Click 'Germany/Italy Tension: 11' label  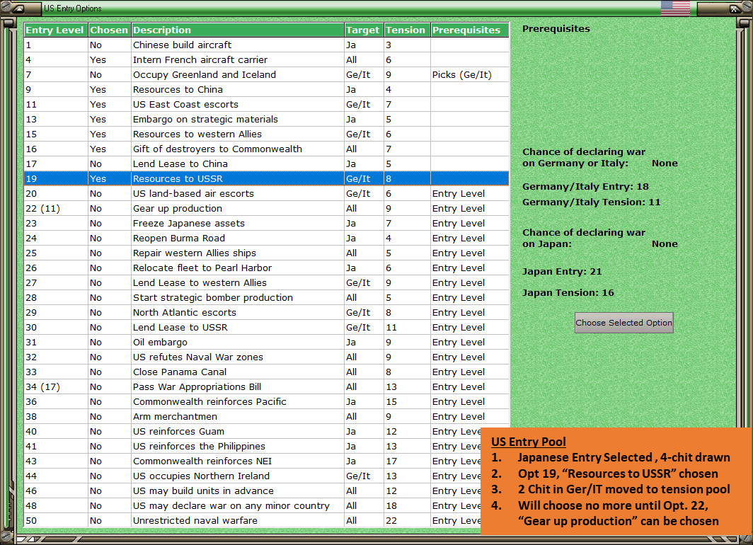point(591,202)
